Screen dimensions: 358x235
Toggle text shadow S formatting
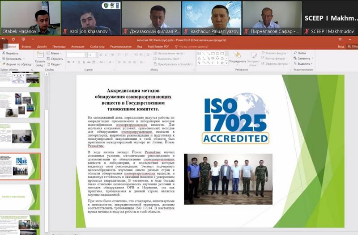(84, 62)
